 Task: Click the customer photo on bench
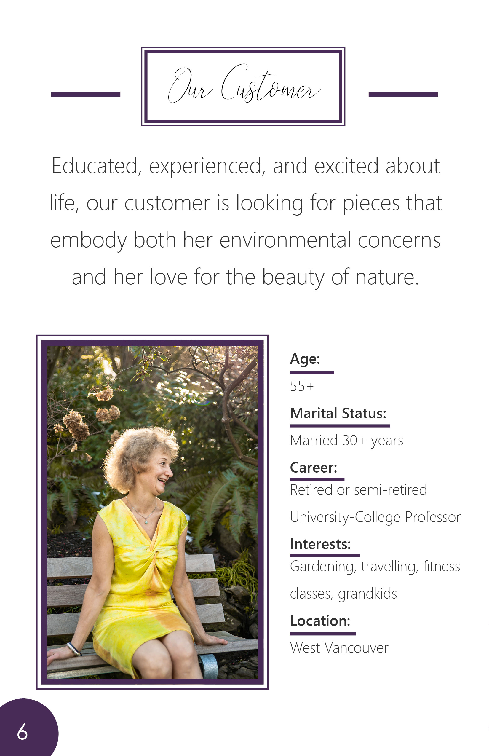[x=152, y=512]
